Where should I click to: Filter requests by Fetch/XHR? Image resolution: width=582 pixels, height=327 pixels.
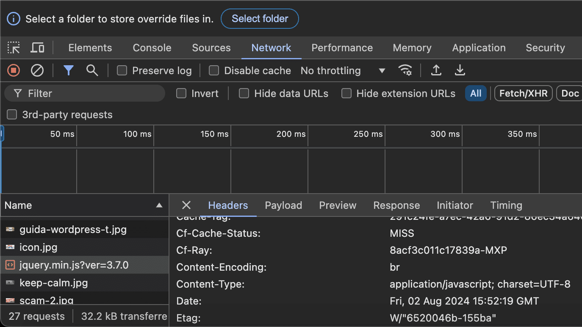click(523, 94)
